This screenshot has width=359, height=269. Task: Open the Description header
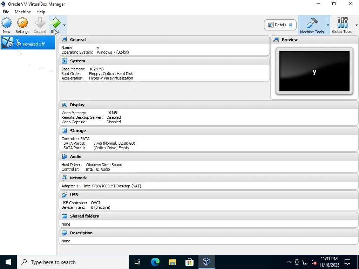[81, 233]
